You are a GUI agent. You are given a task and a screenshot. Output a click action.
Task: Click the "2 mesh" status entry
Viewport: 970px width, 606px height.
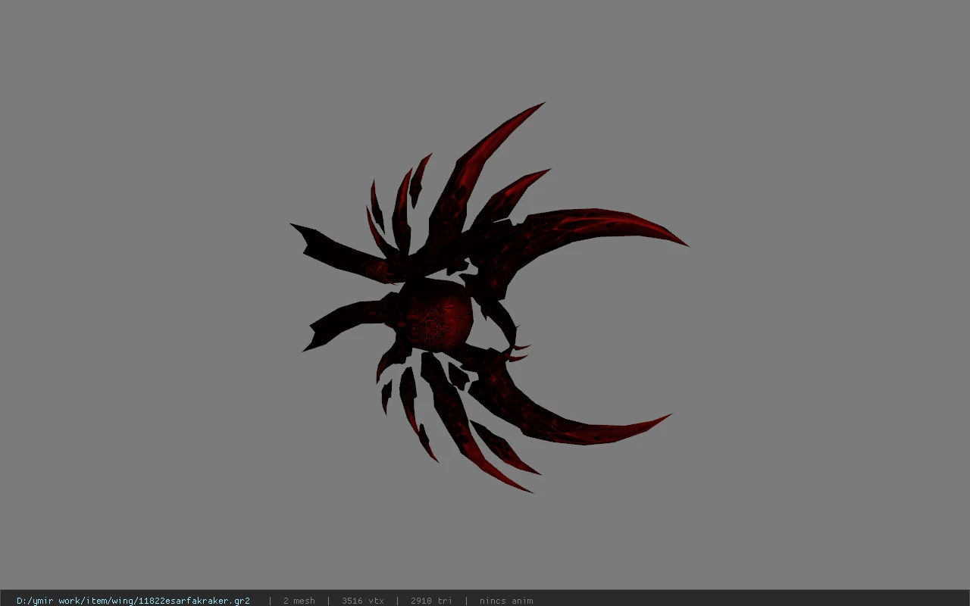[x=299, y=601]
